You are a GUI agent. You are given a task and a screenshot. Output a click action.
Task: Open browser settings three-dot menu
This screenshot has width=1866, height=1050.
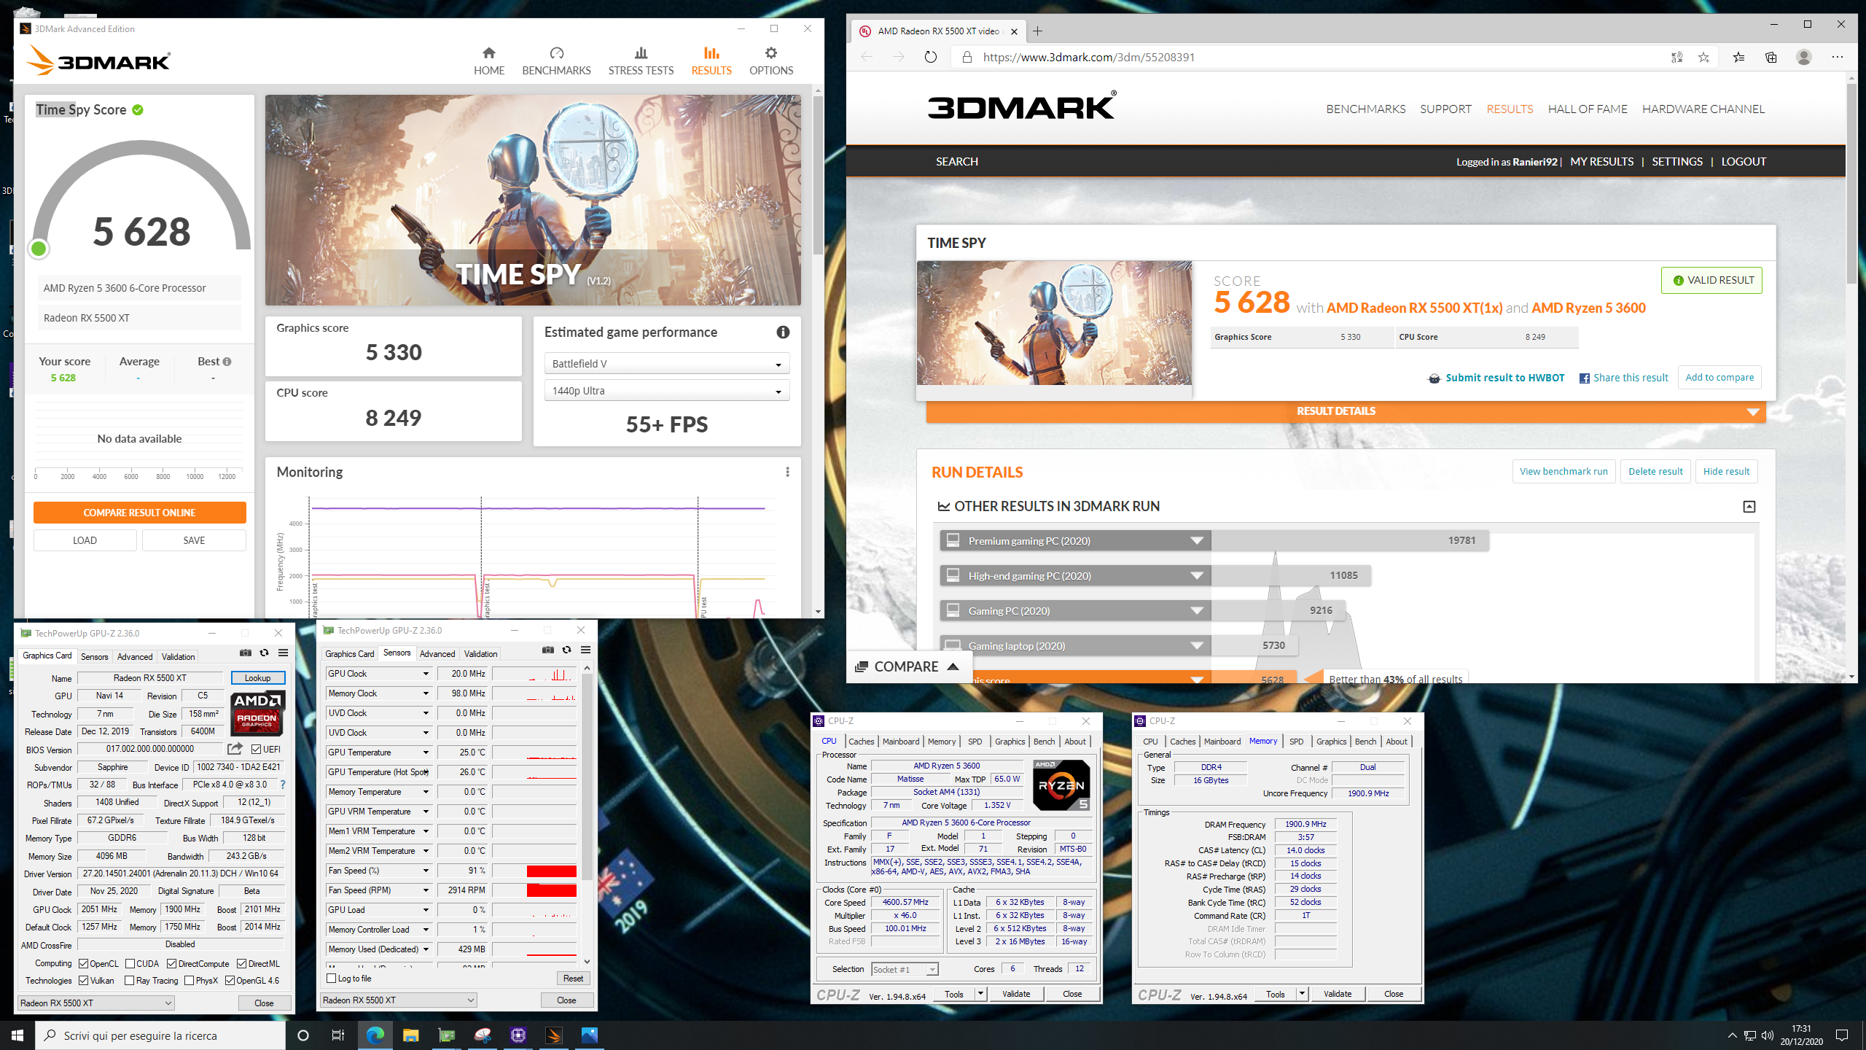[x=1838, y=57]
